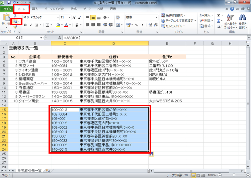Viewport: 251px width, 178px height.
Task: Decrease font size with small A icon
Action: click(x=80, y=17)
